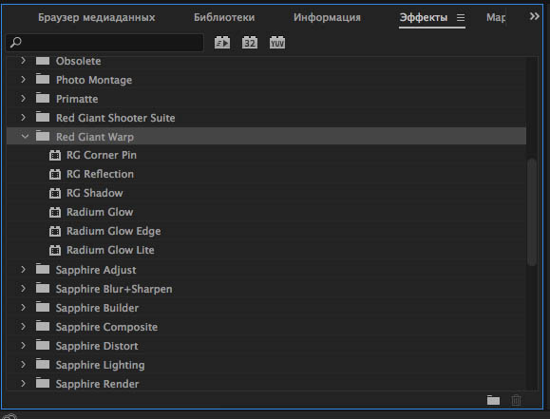Select Red Giant Warp folder icon
This screenshot has height=419, width=550.
click(43, 136)
